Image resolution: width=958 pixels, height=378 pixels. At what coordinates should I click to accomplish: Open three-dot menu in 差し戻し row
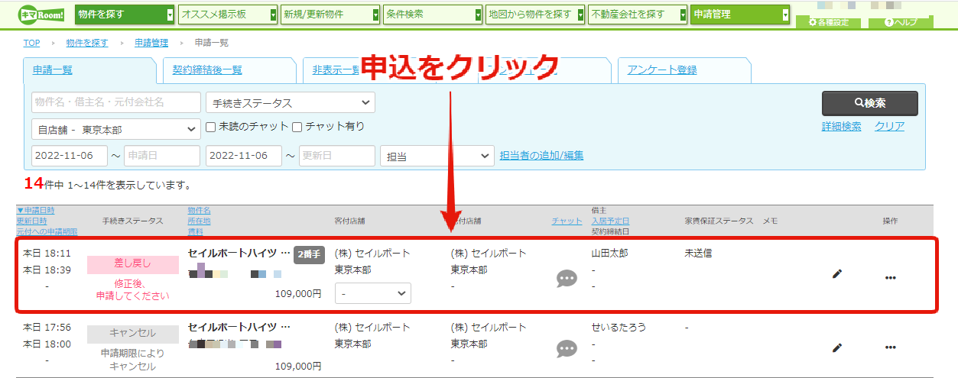coord(891,278)
